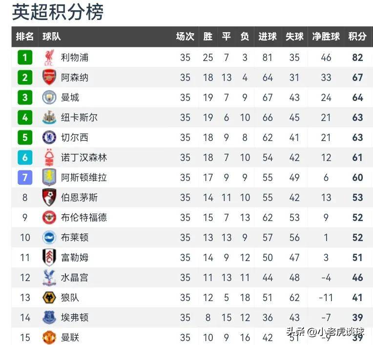The image size is (373, 345).
Task: Click the 排名 column header
Action: (x=25, y=37)
